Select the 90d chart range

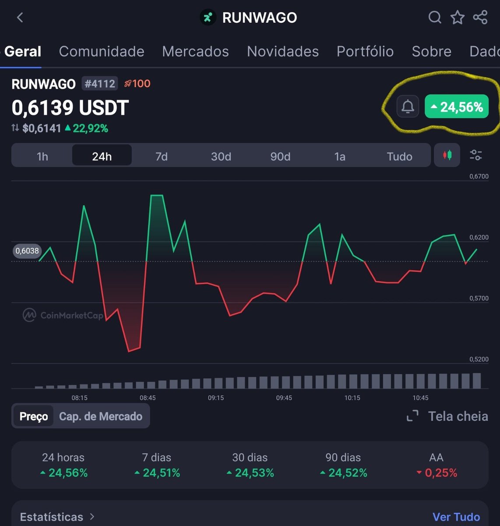280,156
